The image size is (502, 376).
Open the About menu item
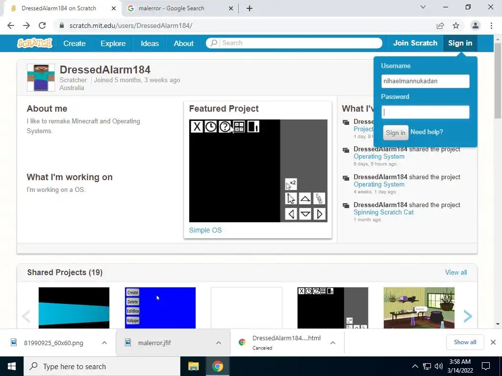[x=183, y=43]
